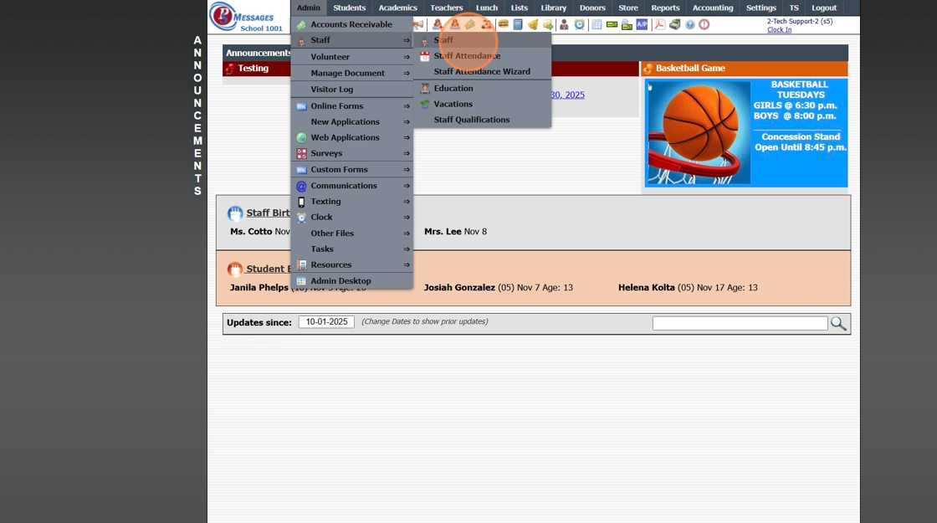This screenshot has width=937, height=523.
Task: Open Resources in the Admin menu
Action: [x=352, y=264]
